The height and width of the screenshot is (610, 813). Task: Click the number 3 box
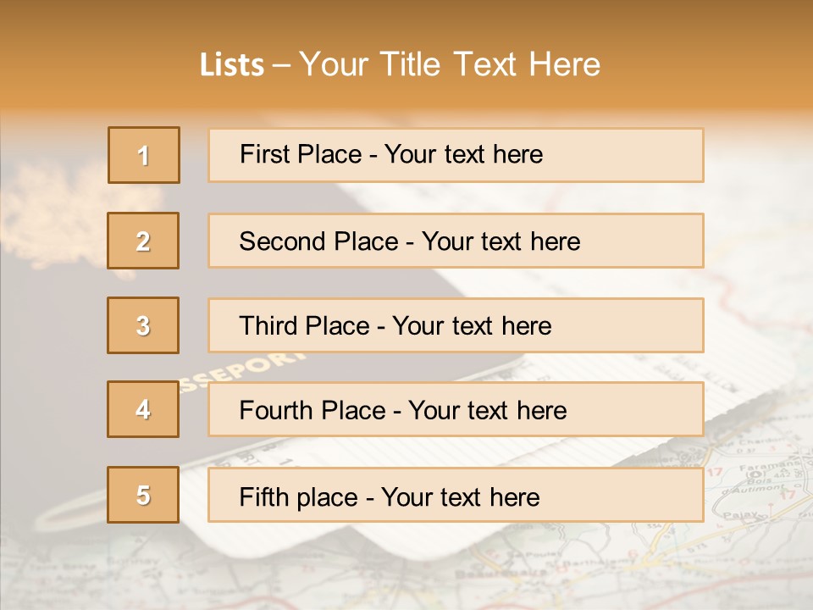143,325
